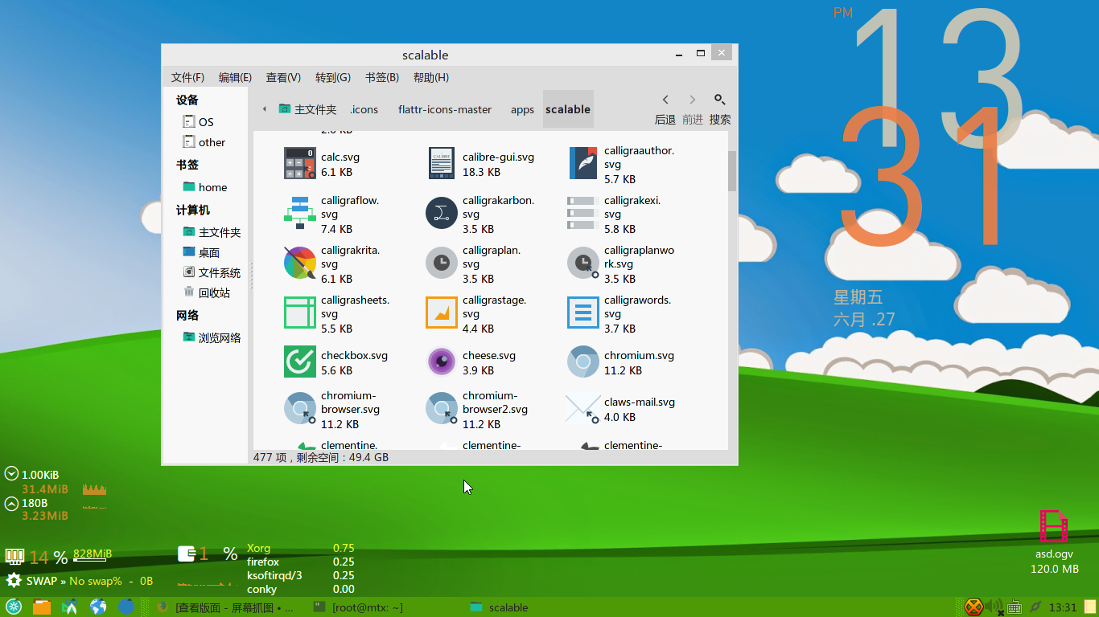
Task: Select the calibre-gui.svg icon
Action: [x=442, y=163]
